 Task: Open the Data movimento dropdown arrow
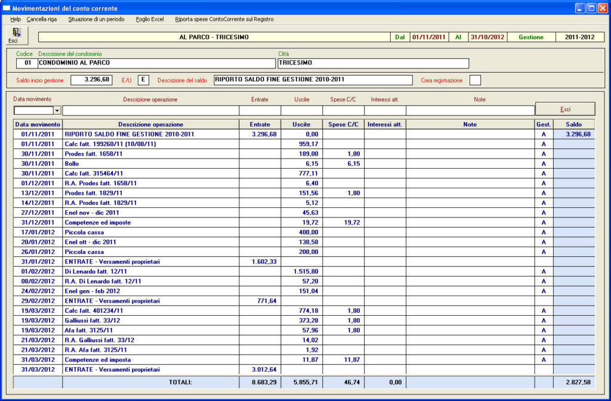click(x=57, y=110)
